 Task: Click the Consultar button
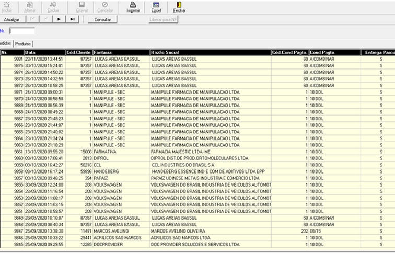point(102,19)
